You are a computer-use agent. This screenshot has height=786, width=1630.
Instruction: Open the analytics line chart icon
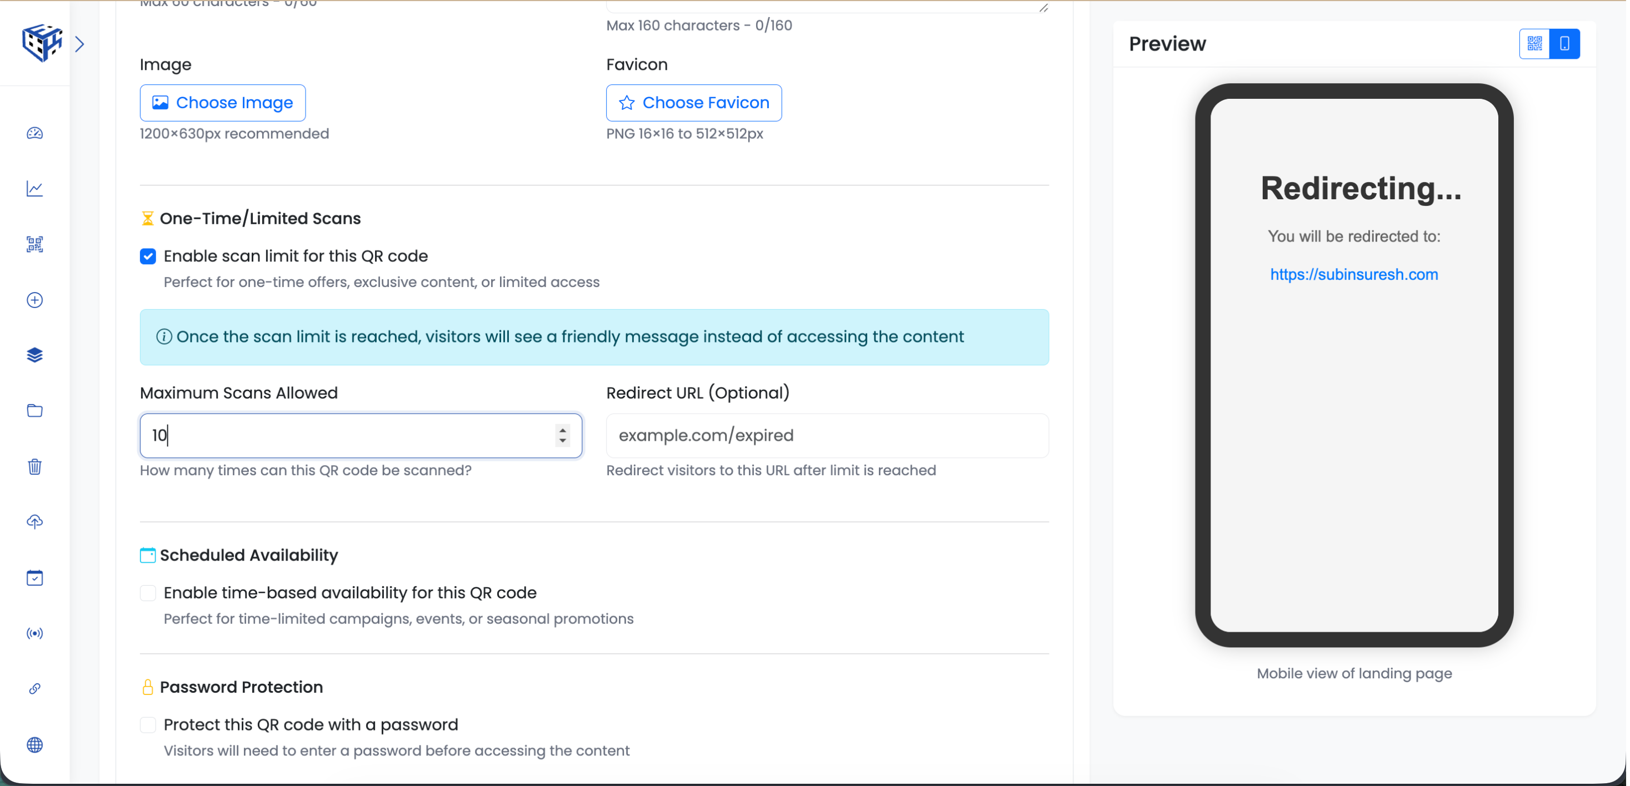point(35,188)
